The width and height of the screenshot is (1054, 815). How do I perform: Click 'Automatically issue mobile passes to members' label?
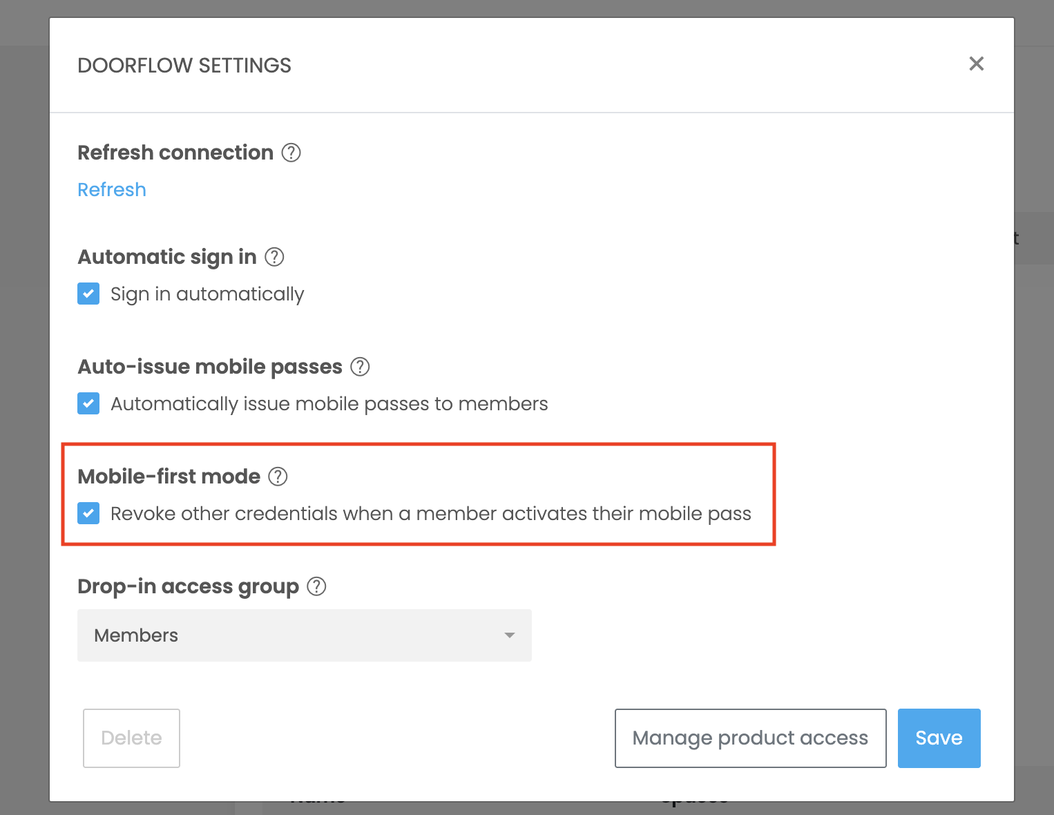(x=329, y=404)
